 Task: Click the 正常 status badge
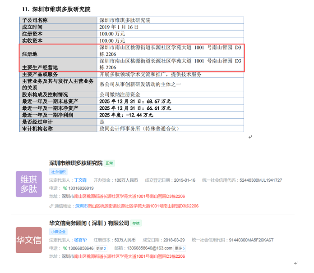(110, 163)
